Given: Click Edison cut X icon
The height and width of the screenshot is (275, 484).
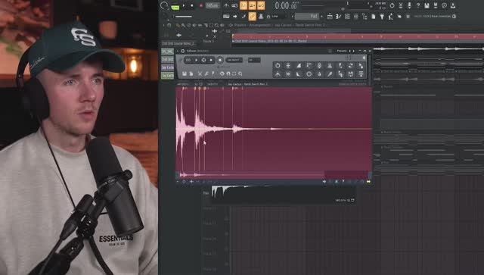Looking at the screenshot, I should [200, 73].
